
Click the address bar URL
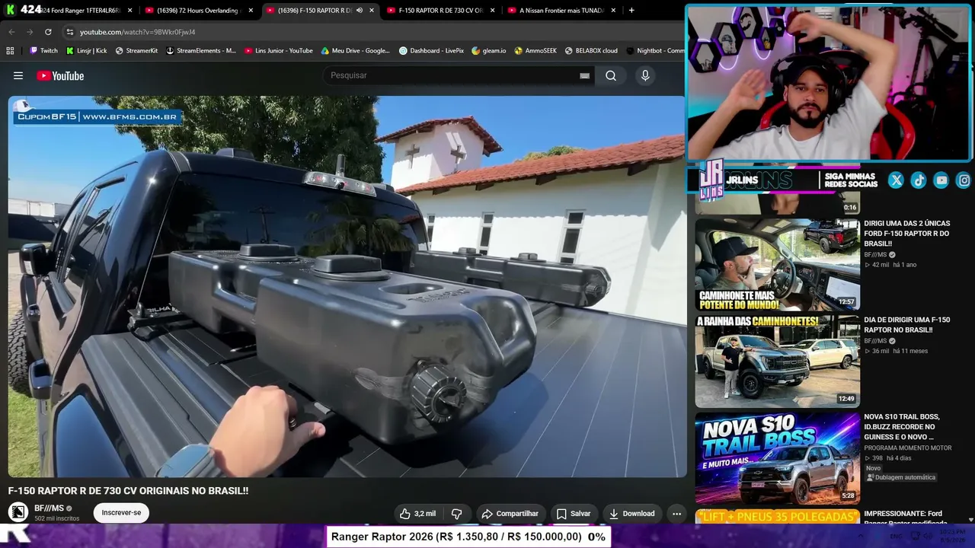[x=138, y=32]
